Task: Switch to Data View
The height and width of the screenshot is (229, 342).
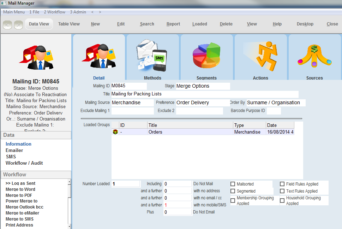Action: 39,24
